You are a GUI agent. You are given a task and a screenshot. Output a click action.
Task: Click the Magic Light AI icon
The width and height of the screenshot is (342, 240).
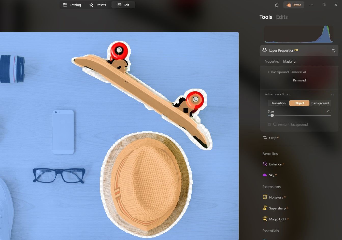[x=265, y=219]
